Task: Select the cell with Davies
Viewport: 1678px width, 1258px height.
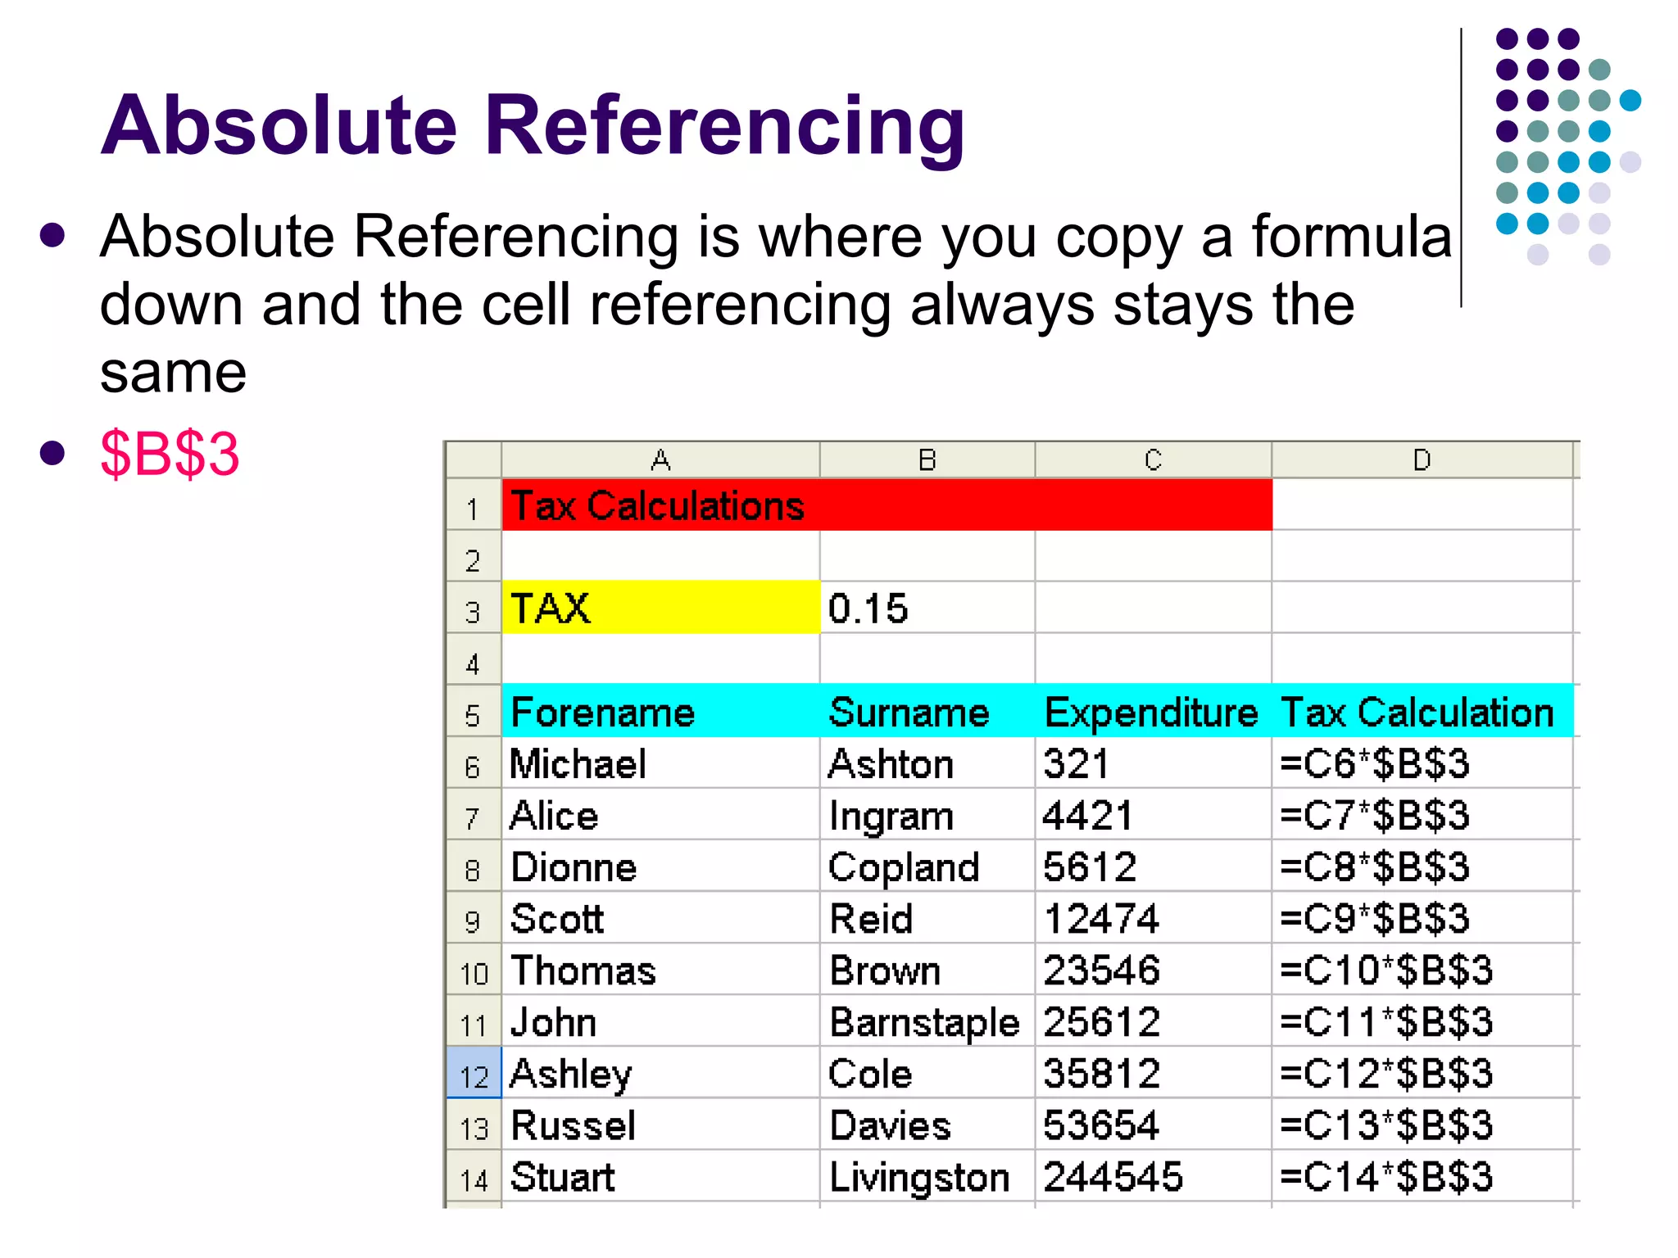Action: 927,1125
